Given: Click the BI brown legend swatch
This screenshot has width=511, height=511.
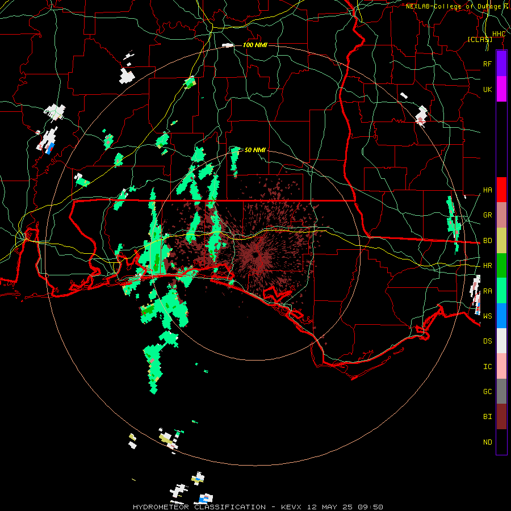Looking at the screenshot, I should (501, 417).
